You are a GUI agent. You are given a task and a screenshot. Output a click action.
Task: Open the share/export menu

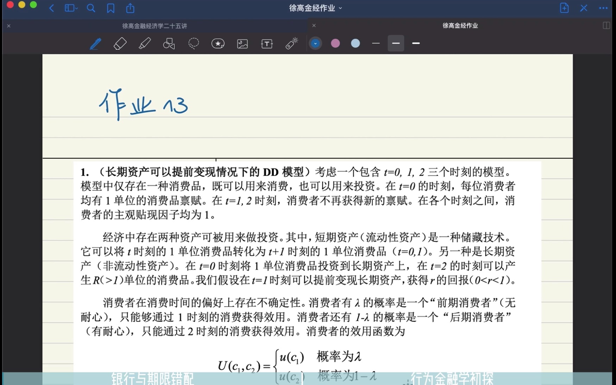[130, 8]
